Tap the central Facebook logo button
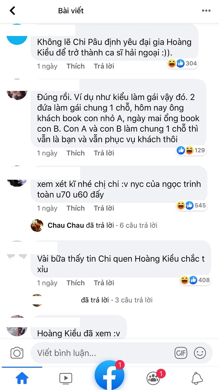Image resolution: width=219 pixels, height=390 pixels. tap(109, 375)
